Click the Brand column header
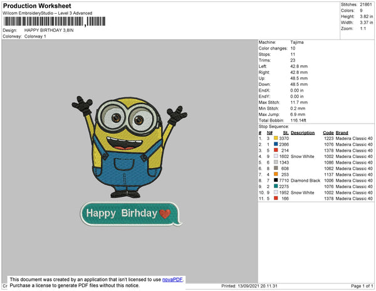376x291 pixels. click(342, 133)
